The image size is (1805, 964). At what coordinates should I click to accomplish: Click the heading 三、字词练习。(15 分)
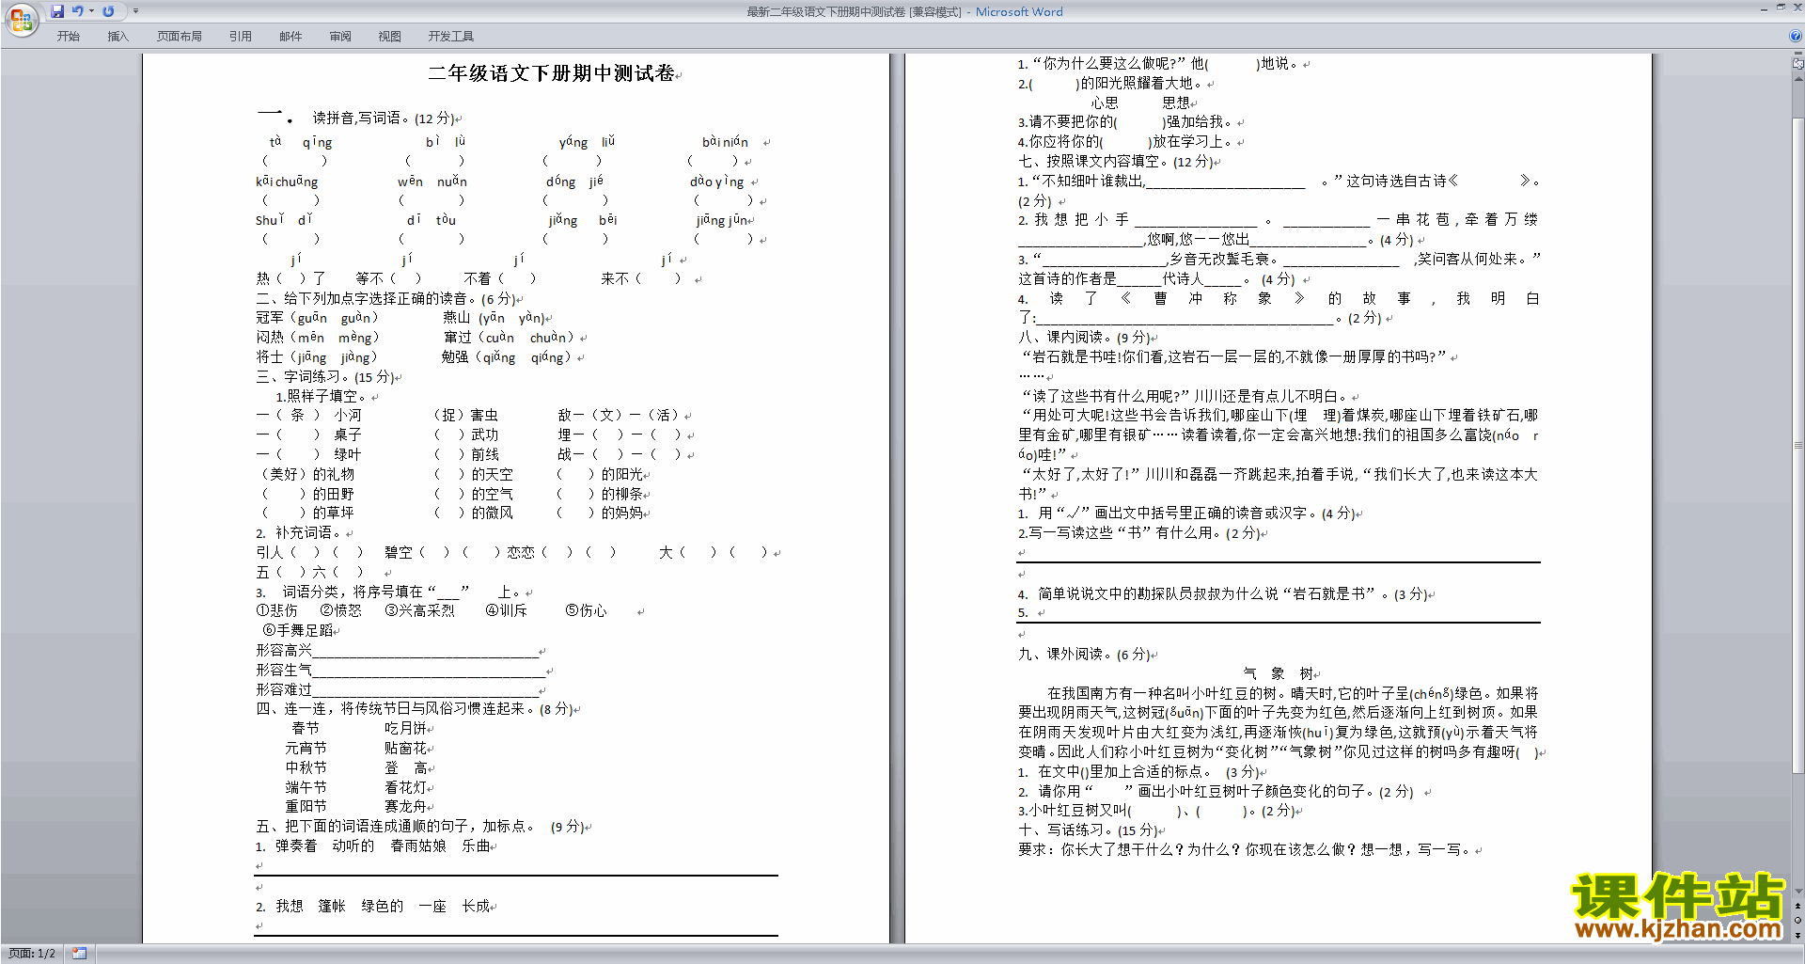coord(325,377)
